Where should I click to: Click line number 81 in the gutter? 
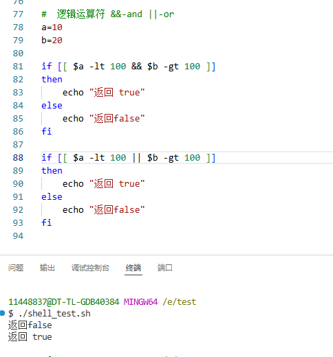[18, 67]
